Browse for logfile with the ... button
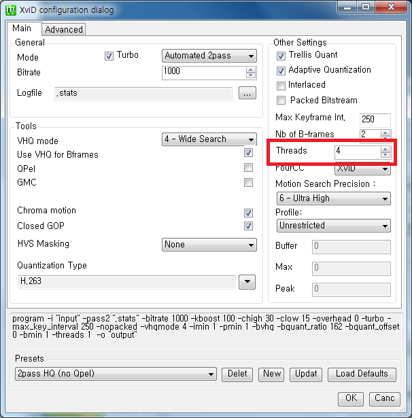Viewport: 412px width, 418px height. (x=247, y=93)
